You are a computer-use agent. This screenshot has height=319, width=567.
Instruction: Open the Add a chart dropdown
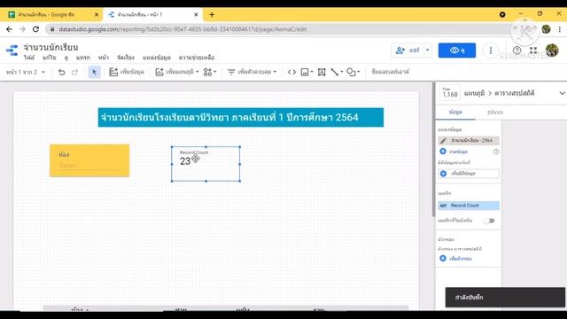[x=177, y=72]
